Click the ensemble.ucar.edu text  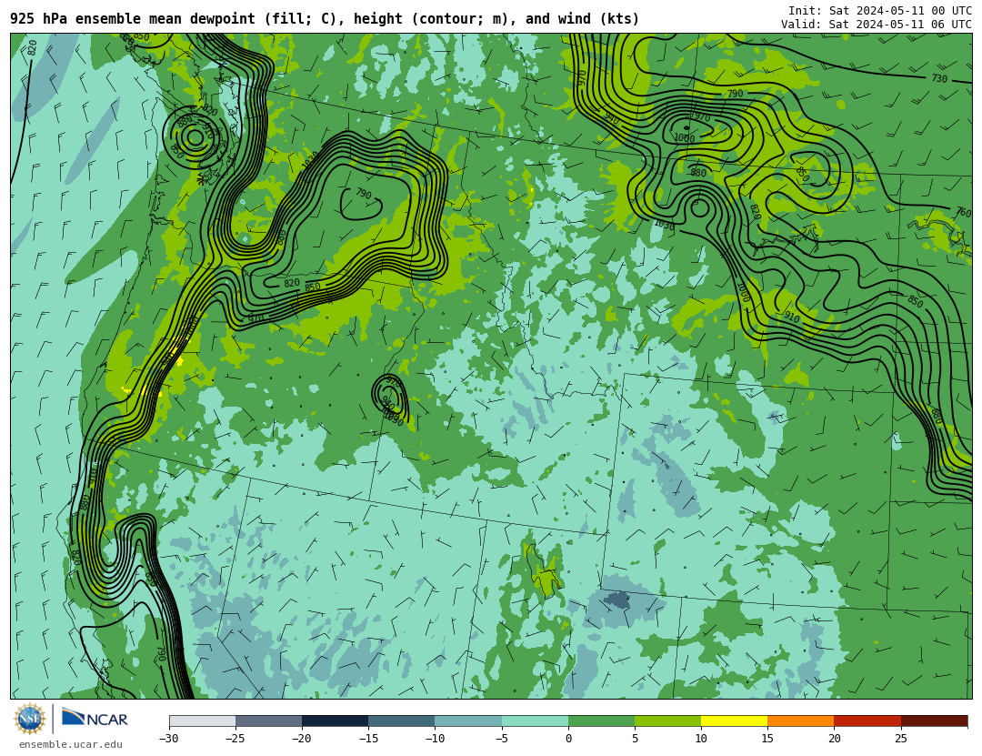(x=70, y=745)
